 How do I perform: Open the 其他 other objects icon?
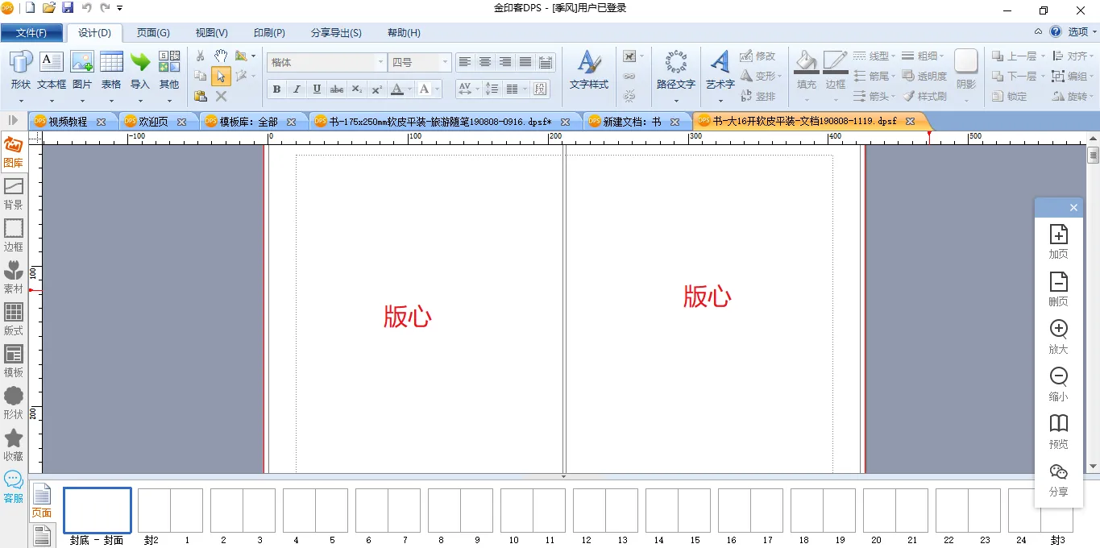pos(169,62)
